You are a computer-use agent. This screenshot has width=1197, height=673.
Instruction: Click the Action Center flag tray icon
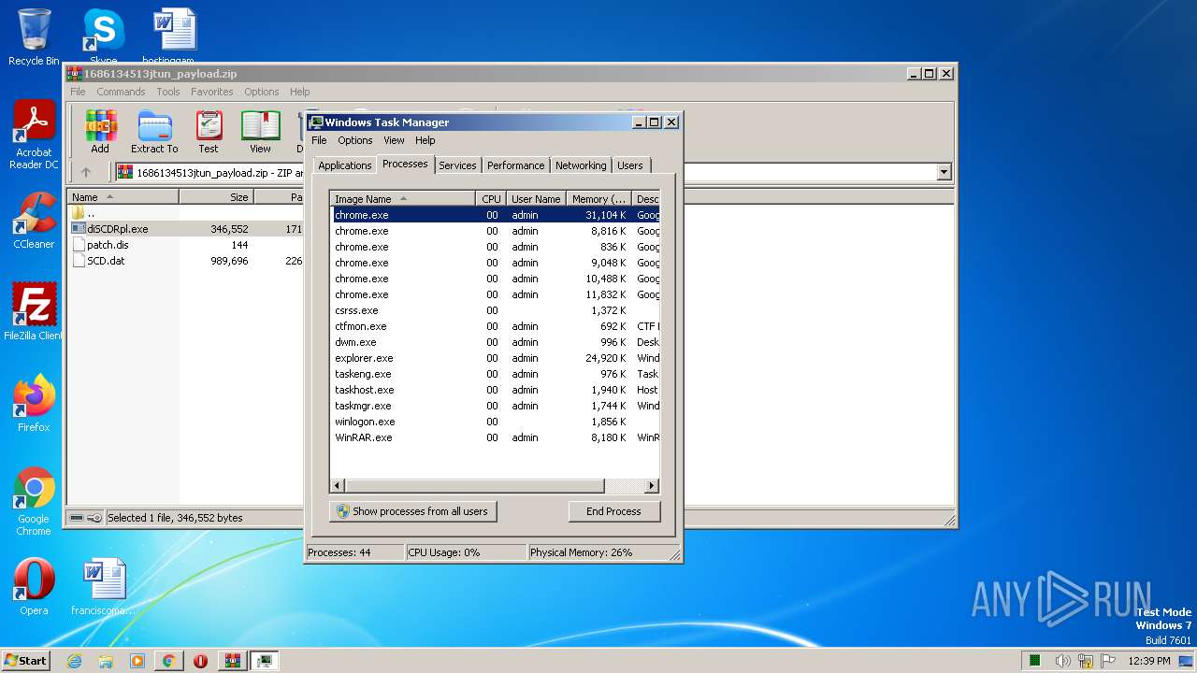click(1108, 661)
